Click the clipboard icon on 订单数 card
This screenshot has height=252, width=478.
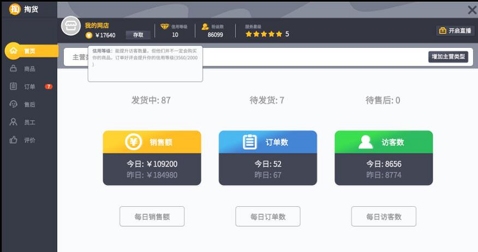[x=250, y=142]
